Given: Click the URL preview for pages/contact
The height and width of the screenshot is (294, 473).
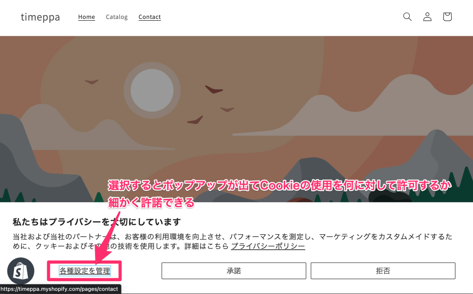Looking at the screenshot, I should [60, 289].
